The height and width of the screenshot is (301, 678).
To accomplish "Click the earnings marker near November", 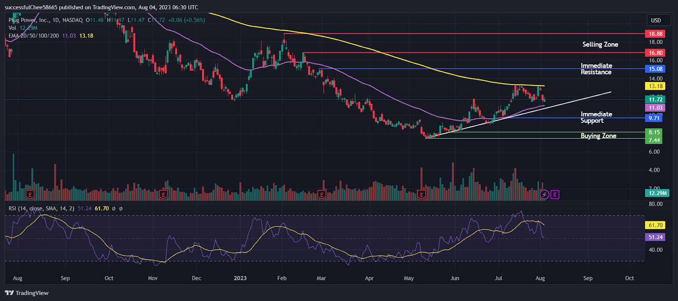I will point(163,195).
